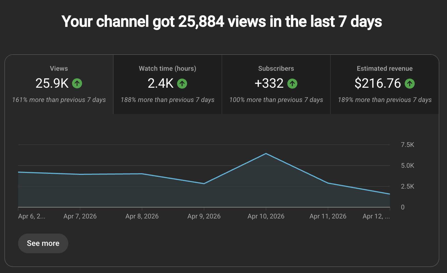Click the green arrow beside Subscribers count
The image size is (447, 273).
(x=292, y=83)
